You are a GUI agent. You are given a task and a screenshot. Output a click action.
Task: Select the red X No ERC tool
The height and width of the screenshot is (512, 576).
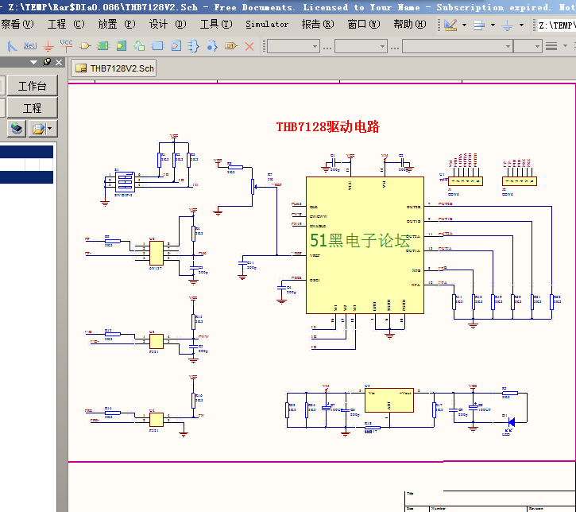[249, 46]
